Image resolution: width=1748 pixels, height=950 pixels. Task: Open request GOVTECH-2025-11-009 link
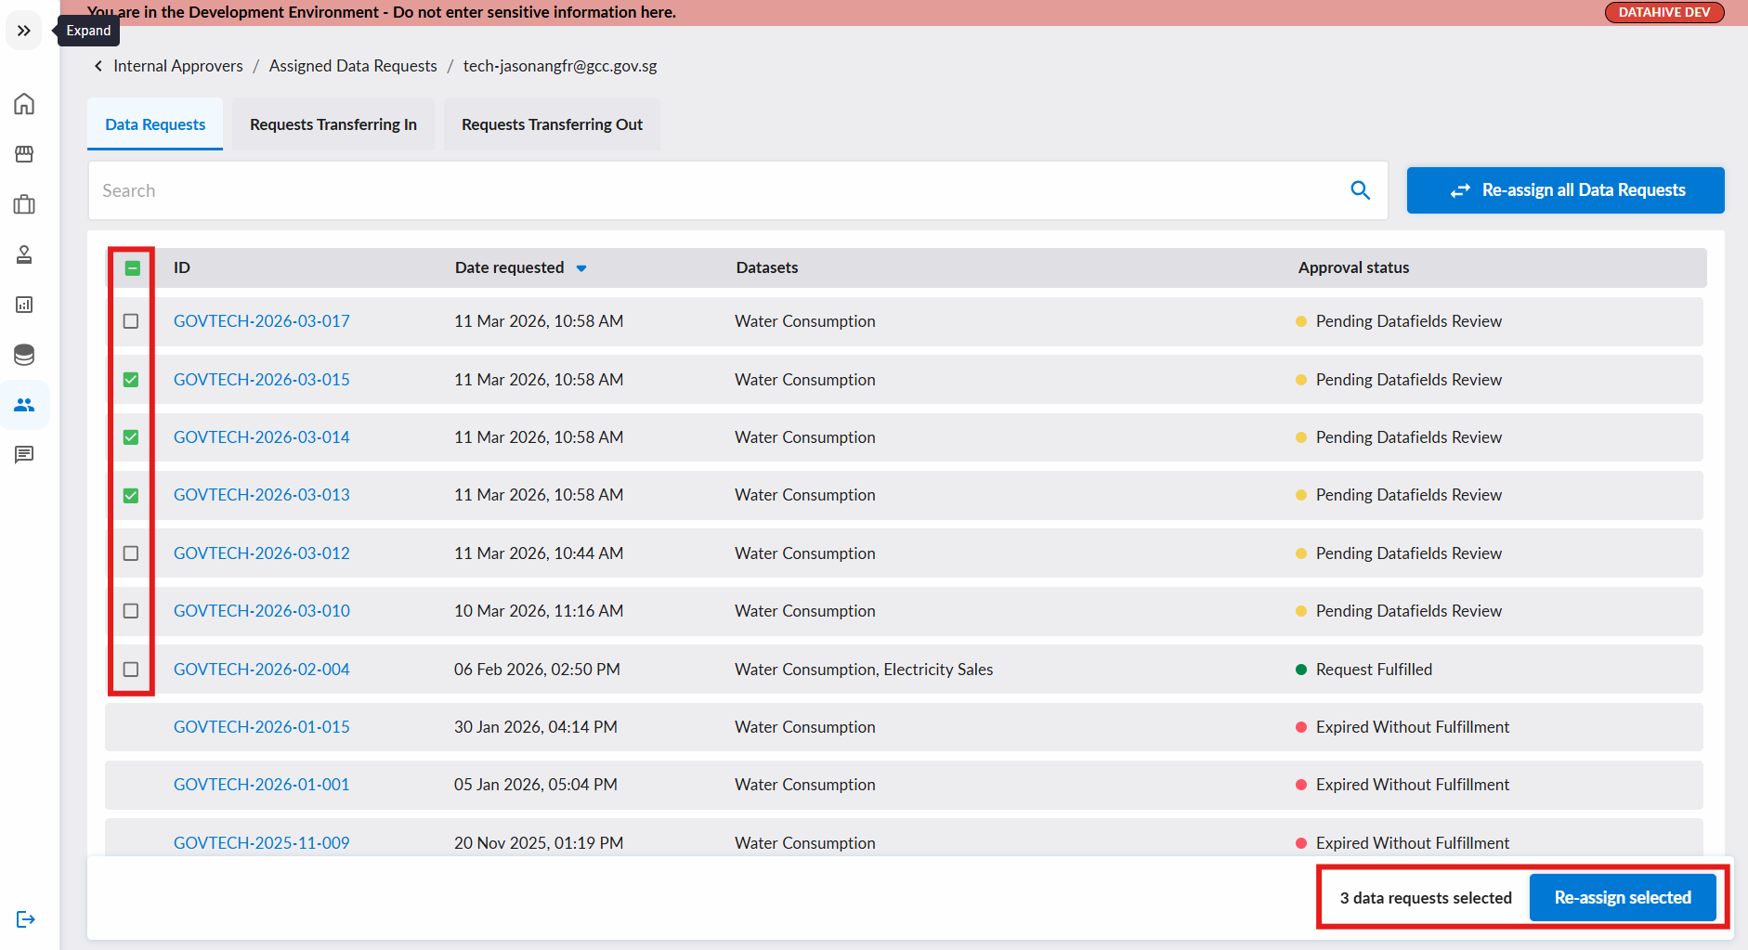click(x=262, y=843)
